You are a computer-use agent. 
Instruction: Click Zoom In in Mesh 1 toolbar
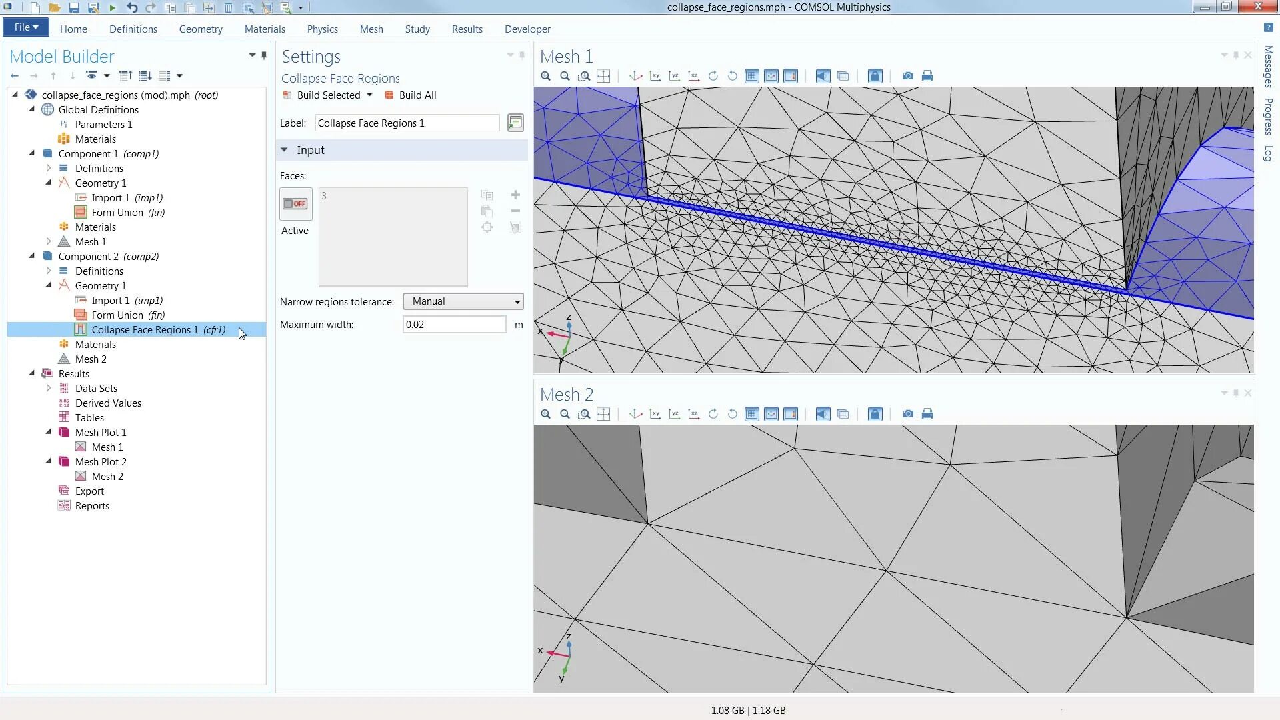coord(545,76)
